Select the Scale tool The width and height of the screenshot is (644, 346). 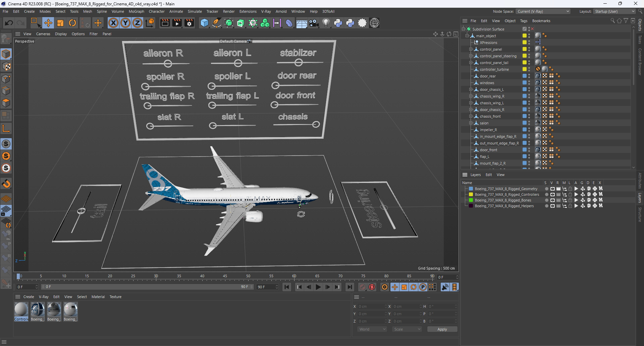(60, 23)
